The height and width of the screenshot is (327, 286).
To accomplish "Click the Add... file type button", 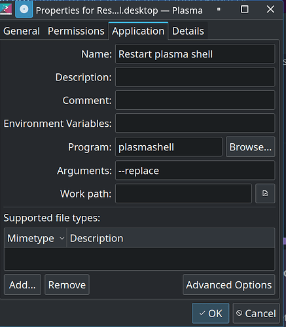I will [22, 284].
